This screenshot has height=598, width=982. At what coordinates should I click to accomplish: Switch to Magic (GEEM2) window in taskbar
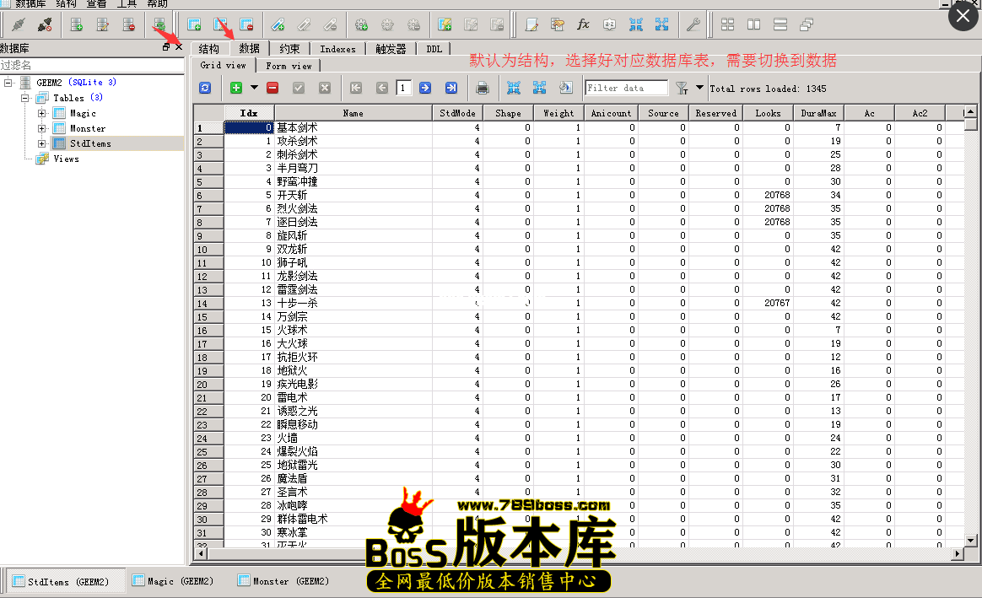point(172,581)
